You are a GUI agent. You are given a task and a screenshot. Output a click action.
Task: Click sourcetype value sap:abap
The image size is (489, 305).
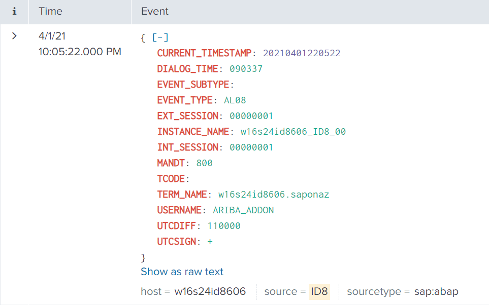click(436, 291)
